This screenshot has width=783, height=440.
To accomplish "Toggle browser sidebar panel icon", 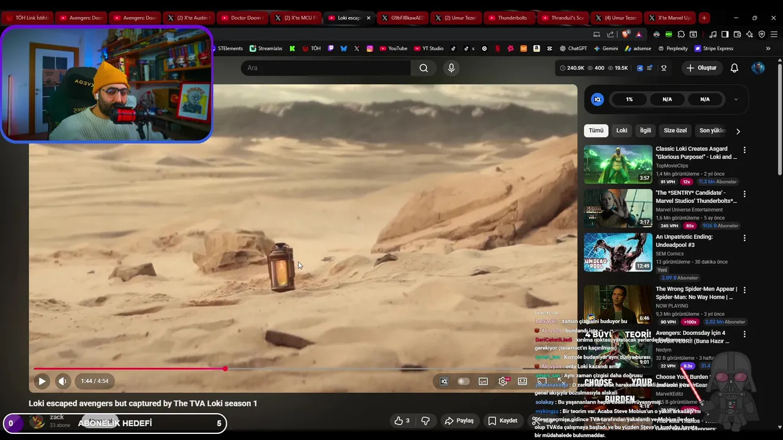I will (x=725, y=34).
